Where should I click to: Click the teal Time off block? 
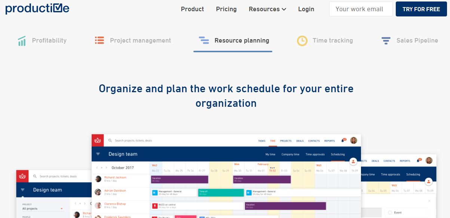point(221,193)
